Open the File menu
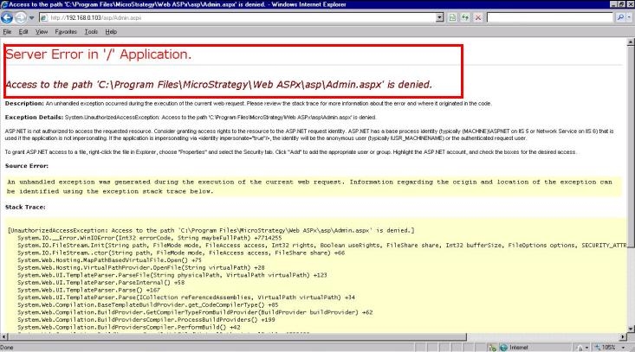 click(8, 31)
